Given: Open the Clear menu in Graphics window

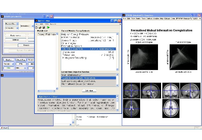Looking at the screenshot, I should (x=173, y=19).
